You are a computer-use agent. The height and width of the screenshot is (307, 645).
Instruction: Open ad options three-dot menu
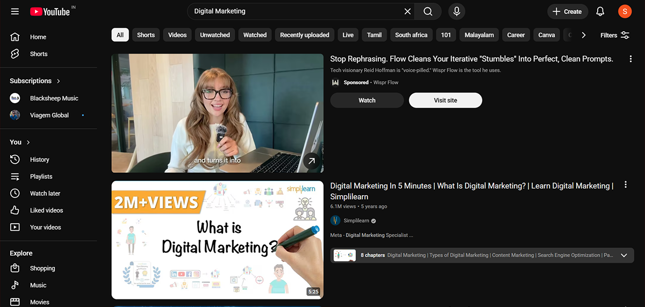[x=631, y=59]
